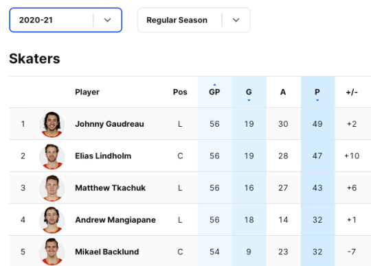Open the 2020-21 season dropdown
The height and width of the screenshot is (266, 371).
click(65, 20)
